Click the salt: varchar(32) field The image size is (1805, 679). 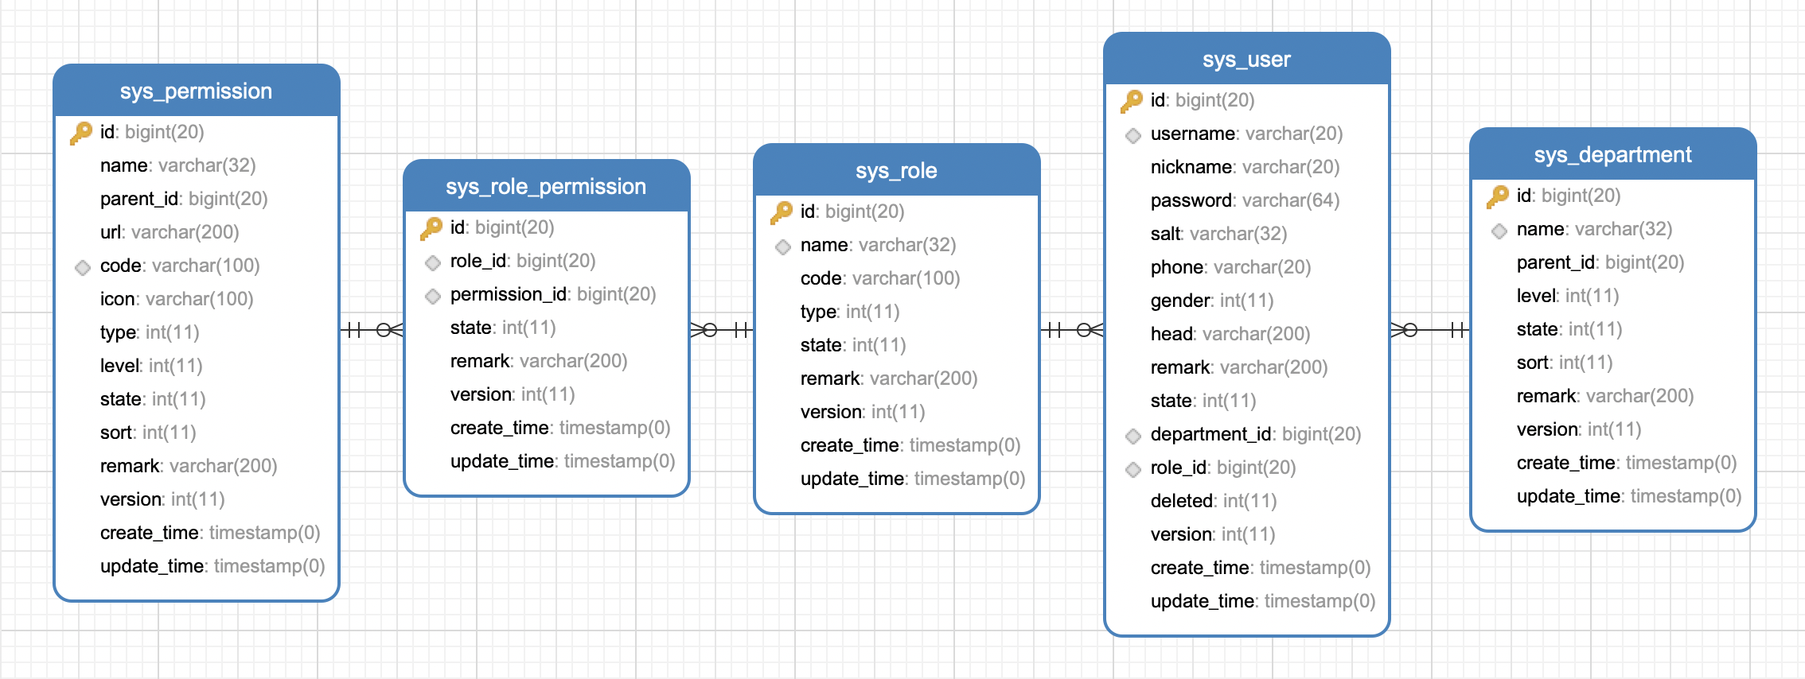point(1218,234)
